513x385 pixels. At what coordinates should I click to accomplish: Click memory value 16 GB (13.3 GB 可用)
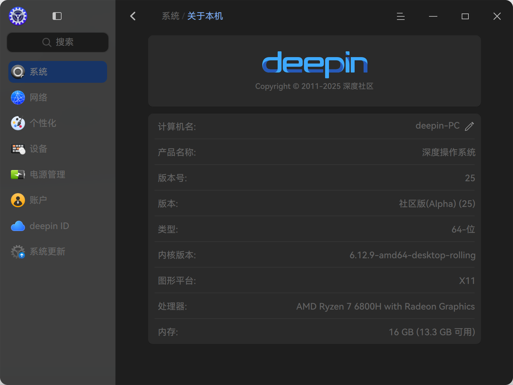[432, 332]
